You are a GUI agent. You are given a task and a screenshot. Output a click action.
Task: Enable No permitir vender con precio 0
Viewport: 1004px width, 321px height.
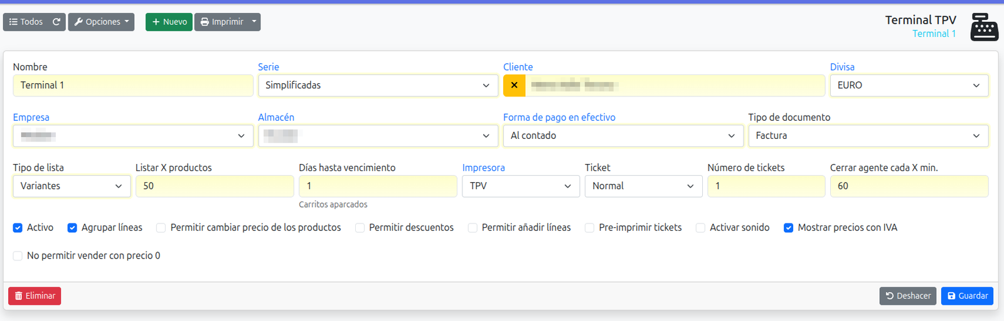pos(18,256)
